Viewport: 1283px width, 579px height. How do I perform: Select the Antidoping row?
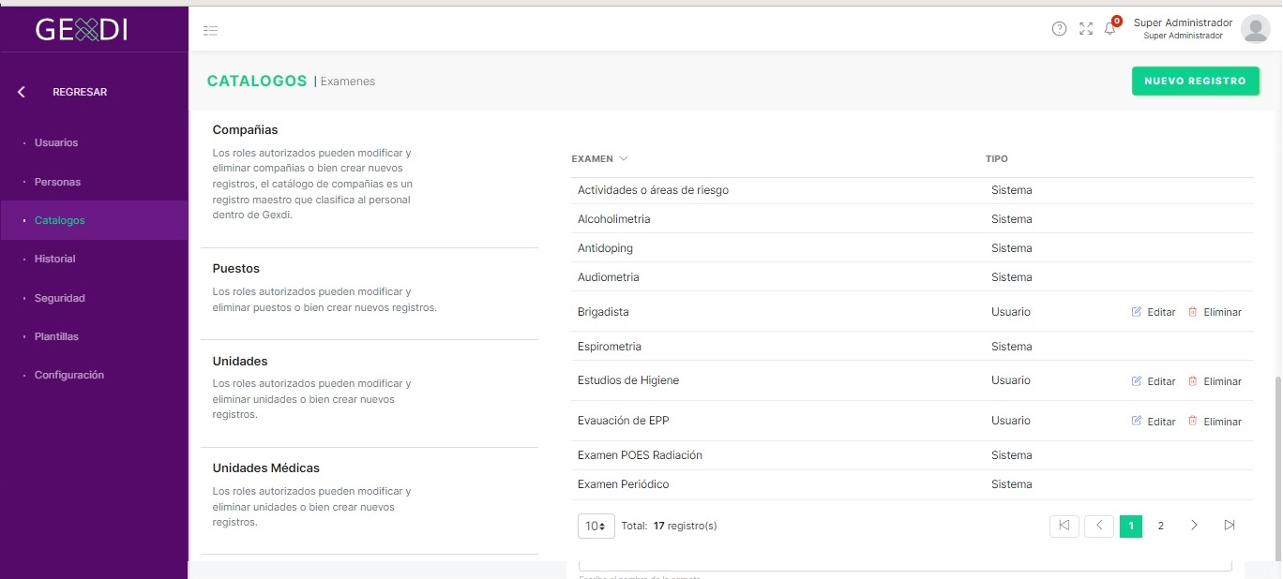pos(913,248)
